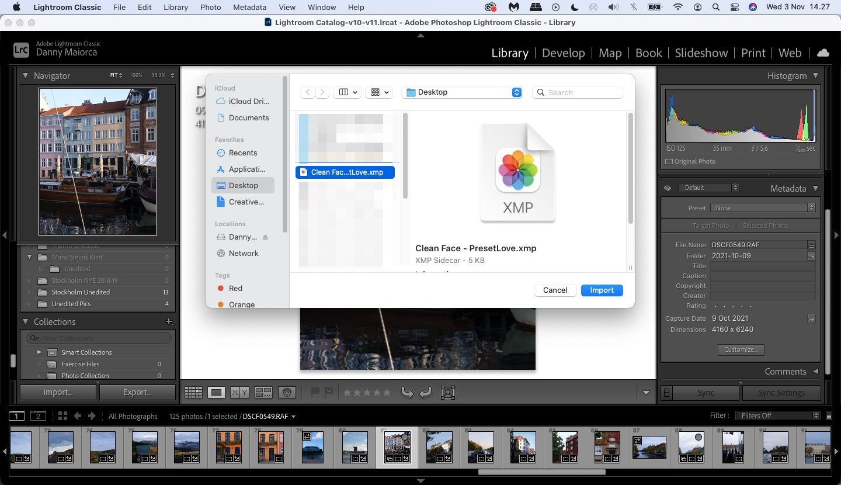Viewport: 841px width, 485px height.
Task: Expand Smart Collections set
Action: tap(39, 352)
